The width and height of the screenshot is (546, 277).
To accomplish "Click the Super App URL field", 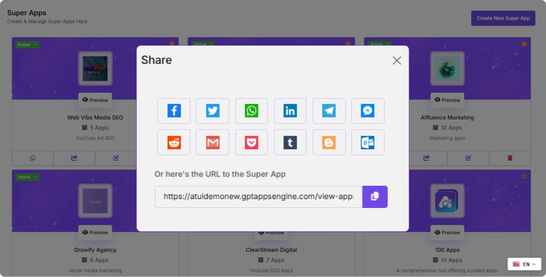I will pyautogui.click(x=259, y=197).
